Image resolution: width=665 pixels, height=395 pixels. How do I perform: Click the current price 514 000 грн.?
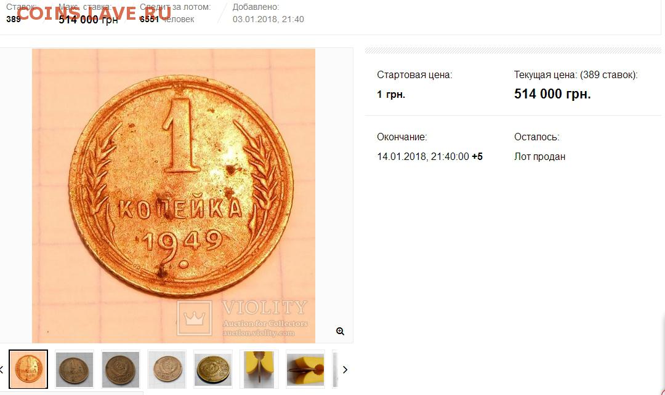552,94
